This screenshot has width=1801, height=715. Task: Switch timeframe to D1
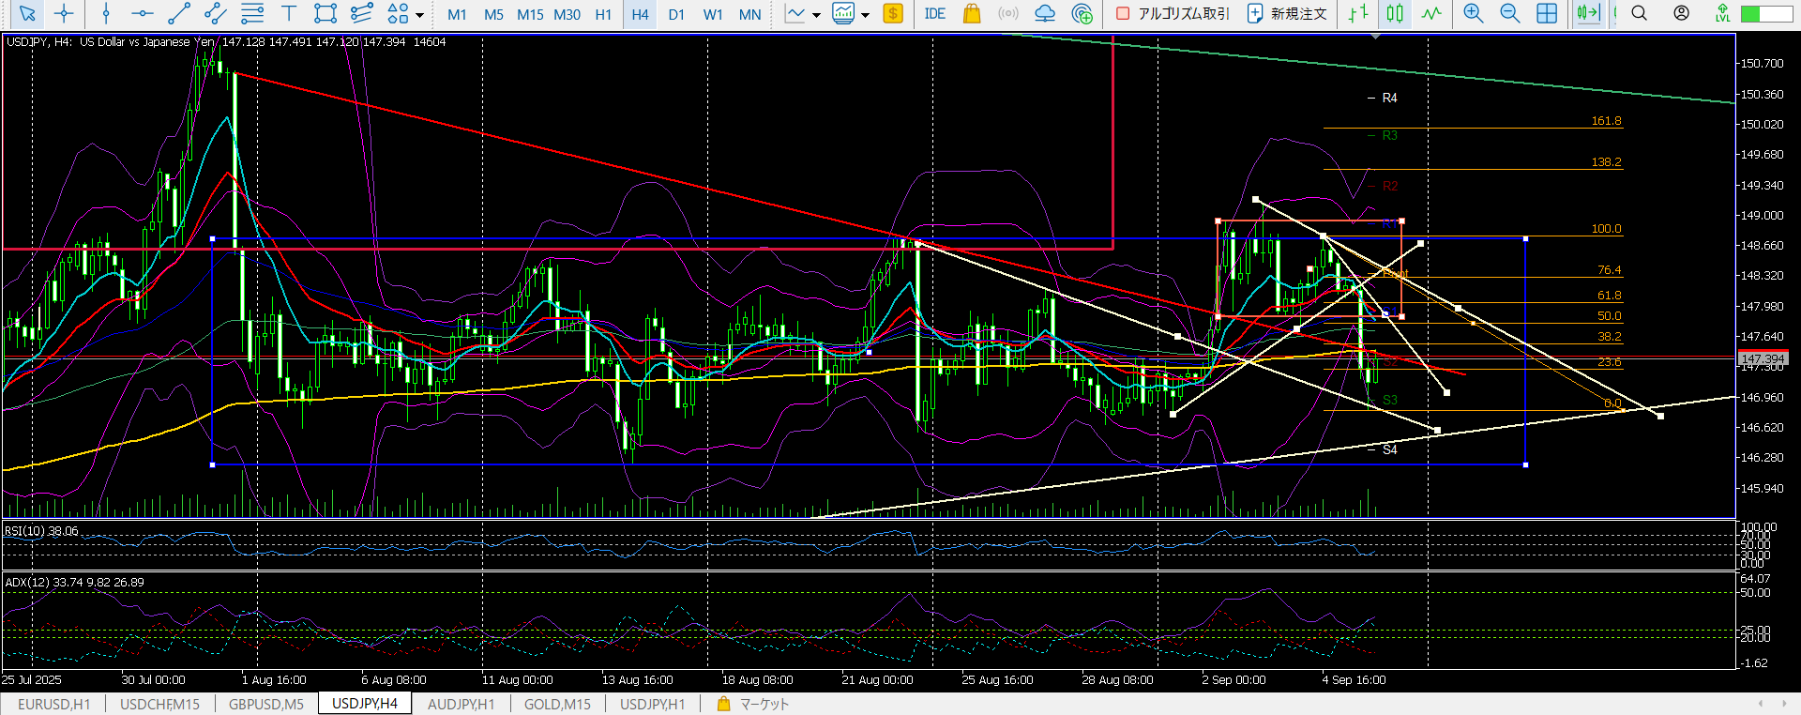tap(676, 14)
